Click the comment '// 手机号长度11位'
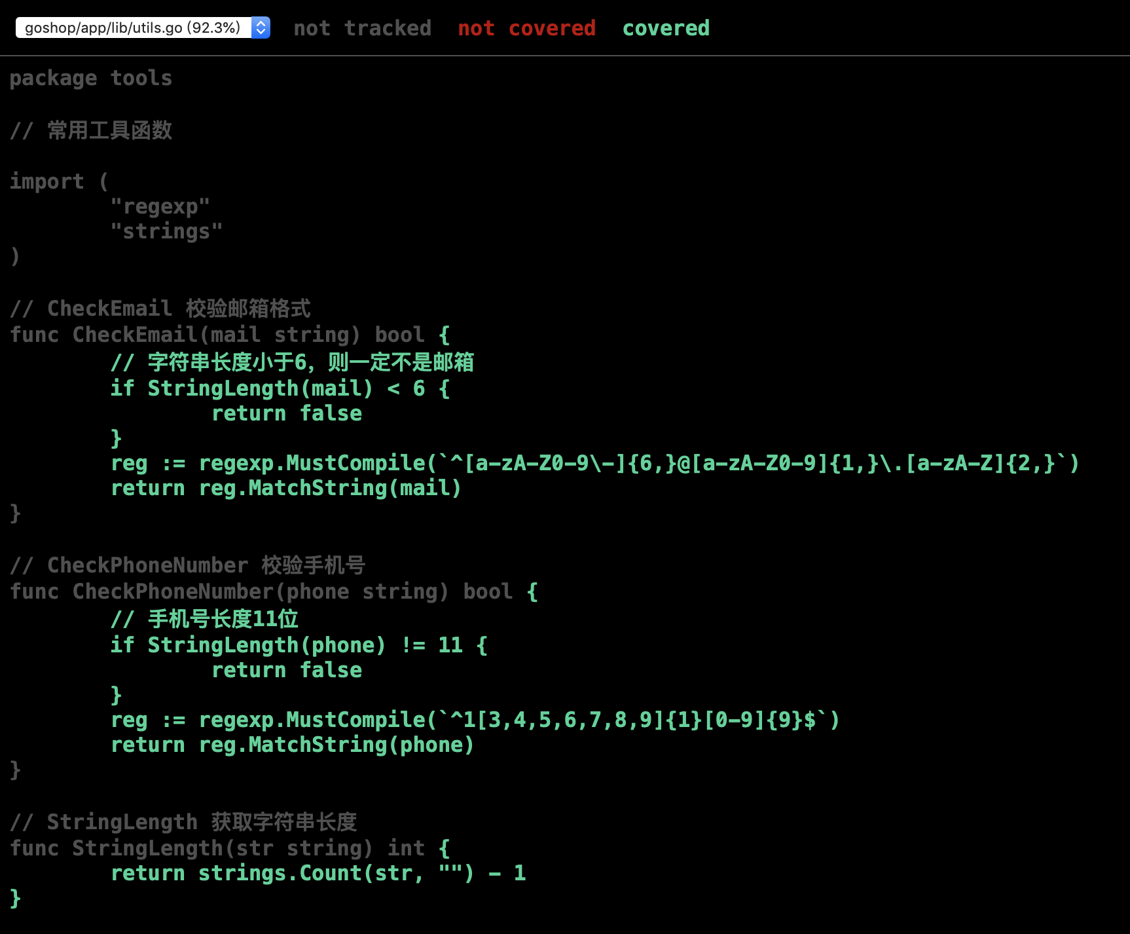The image size is (1130, 934). pyautogui.click(x=205, y=618)
